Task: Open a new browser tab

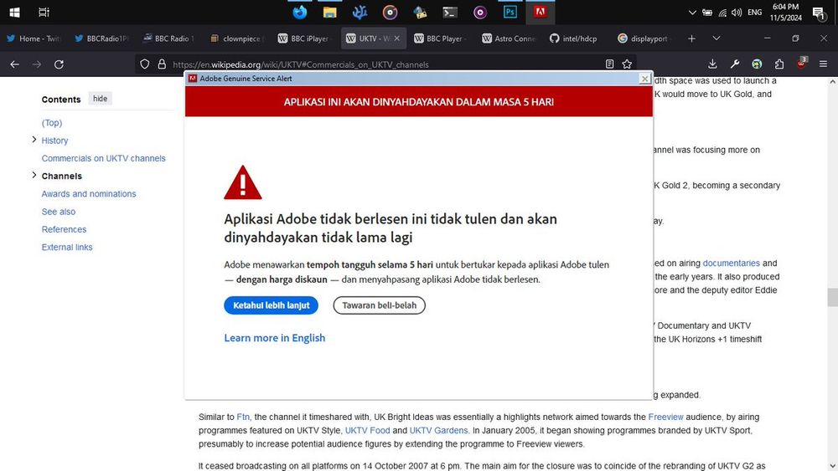Action: [691, 38]
